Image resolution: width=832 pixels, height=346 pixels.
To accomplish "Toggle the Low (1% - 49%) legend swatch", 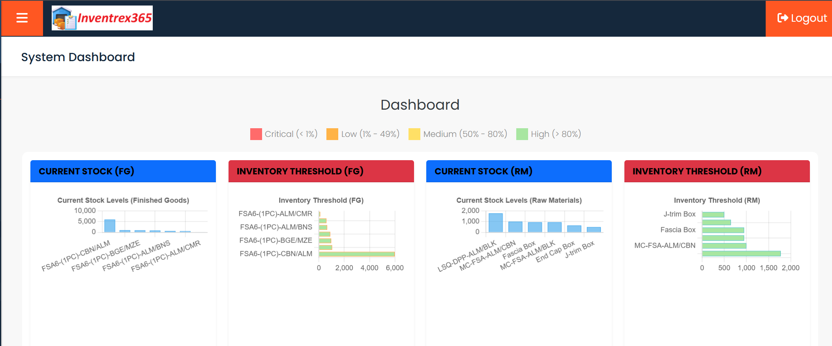I will [x=332, y=134].
